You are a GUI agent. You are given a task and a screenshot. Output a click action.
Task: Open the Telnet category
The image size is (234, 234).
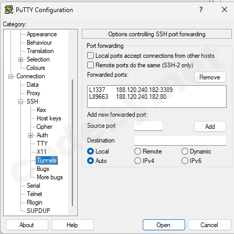point(35,194)
